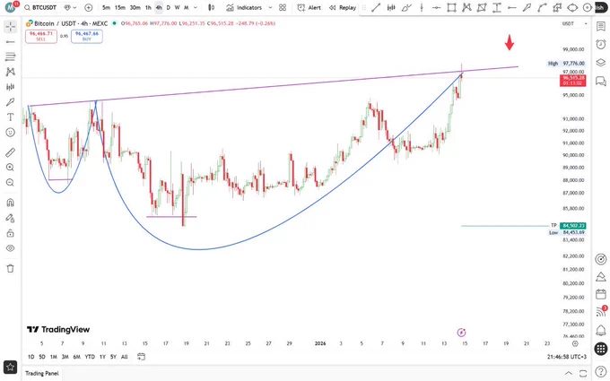This screenshot has height=381, width=610.
Task: Open the layout setup grid icon
Action: 283,7
